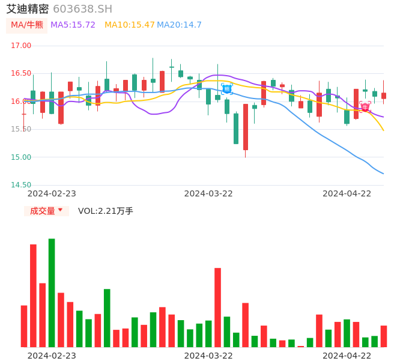Toggle the purple MA5:15.72 line label
This screenshot has width=412, height=364.
click(x=73, y=25)
